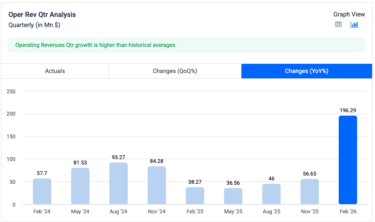This screenshot has height=222, width=375.
Task: Click the Aug '25 axis label
Action: click(x=271, y=211)
